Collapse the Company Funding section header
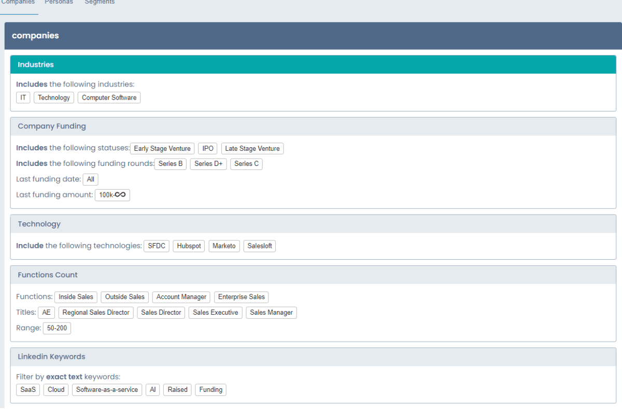622x409 pixels. (x=52, y=126)
